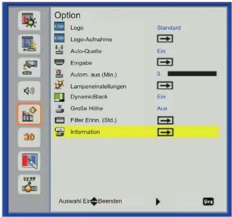Select the highlighted Information menu entry
This screenshot has height=217, width=232.
pyautogui.click(x=136, y=132)
